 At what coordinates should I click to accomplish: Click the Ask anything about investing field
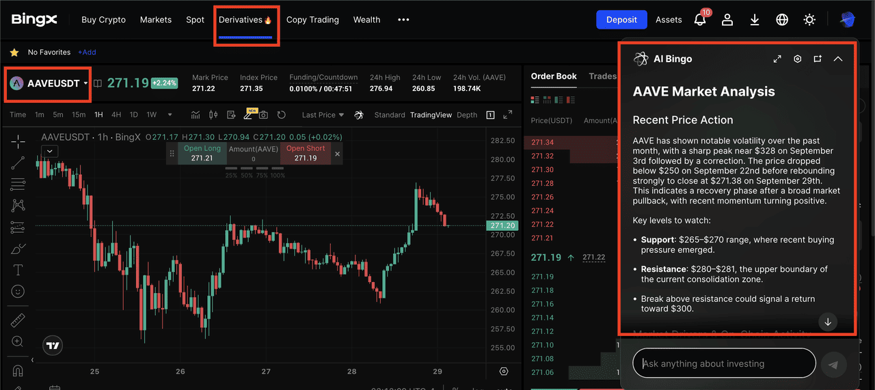click(724, 363)
